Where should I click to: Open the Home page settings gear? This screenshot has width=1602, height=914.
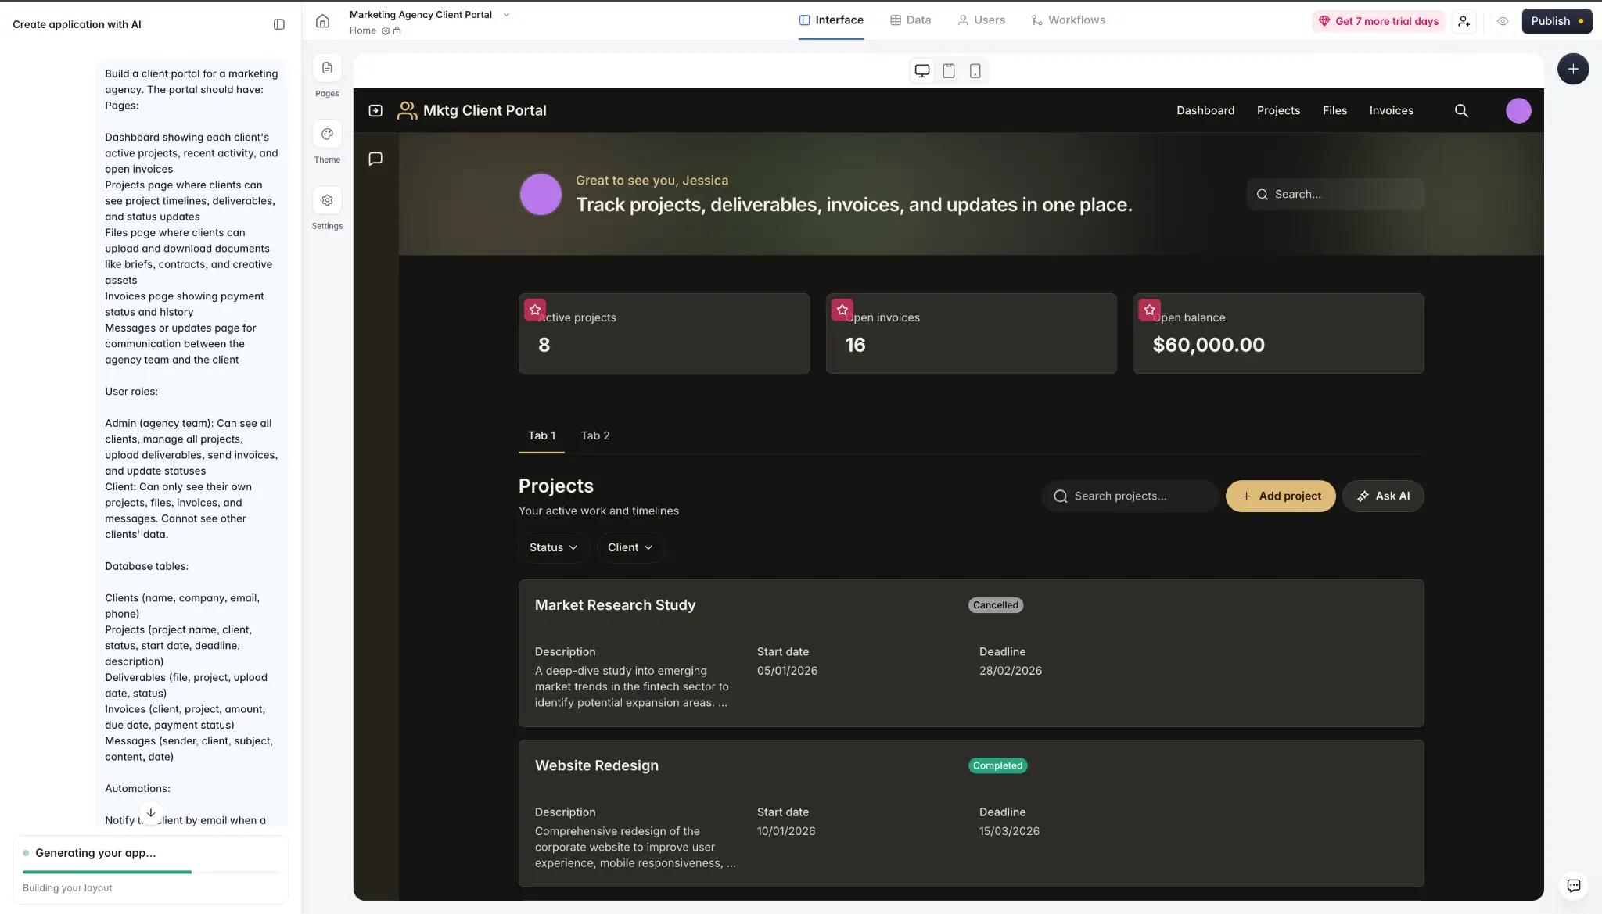[x=385, y=30]
